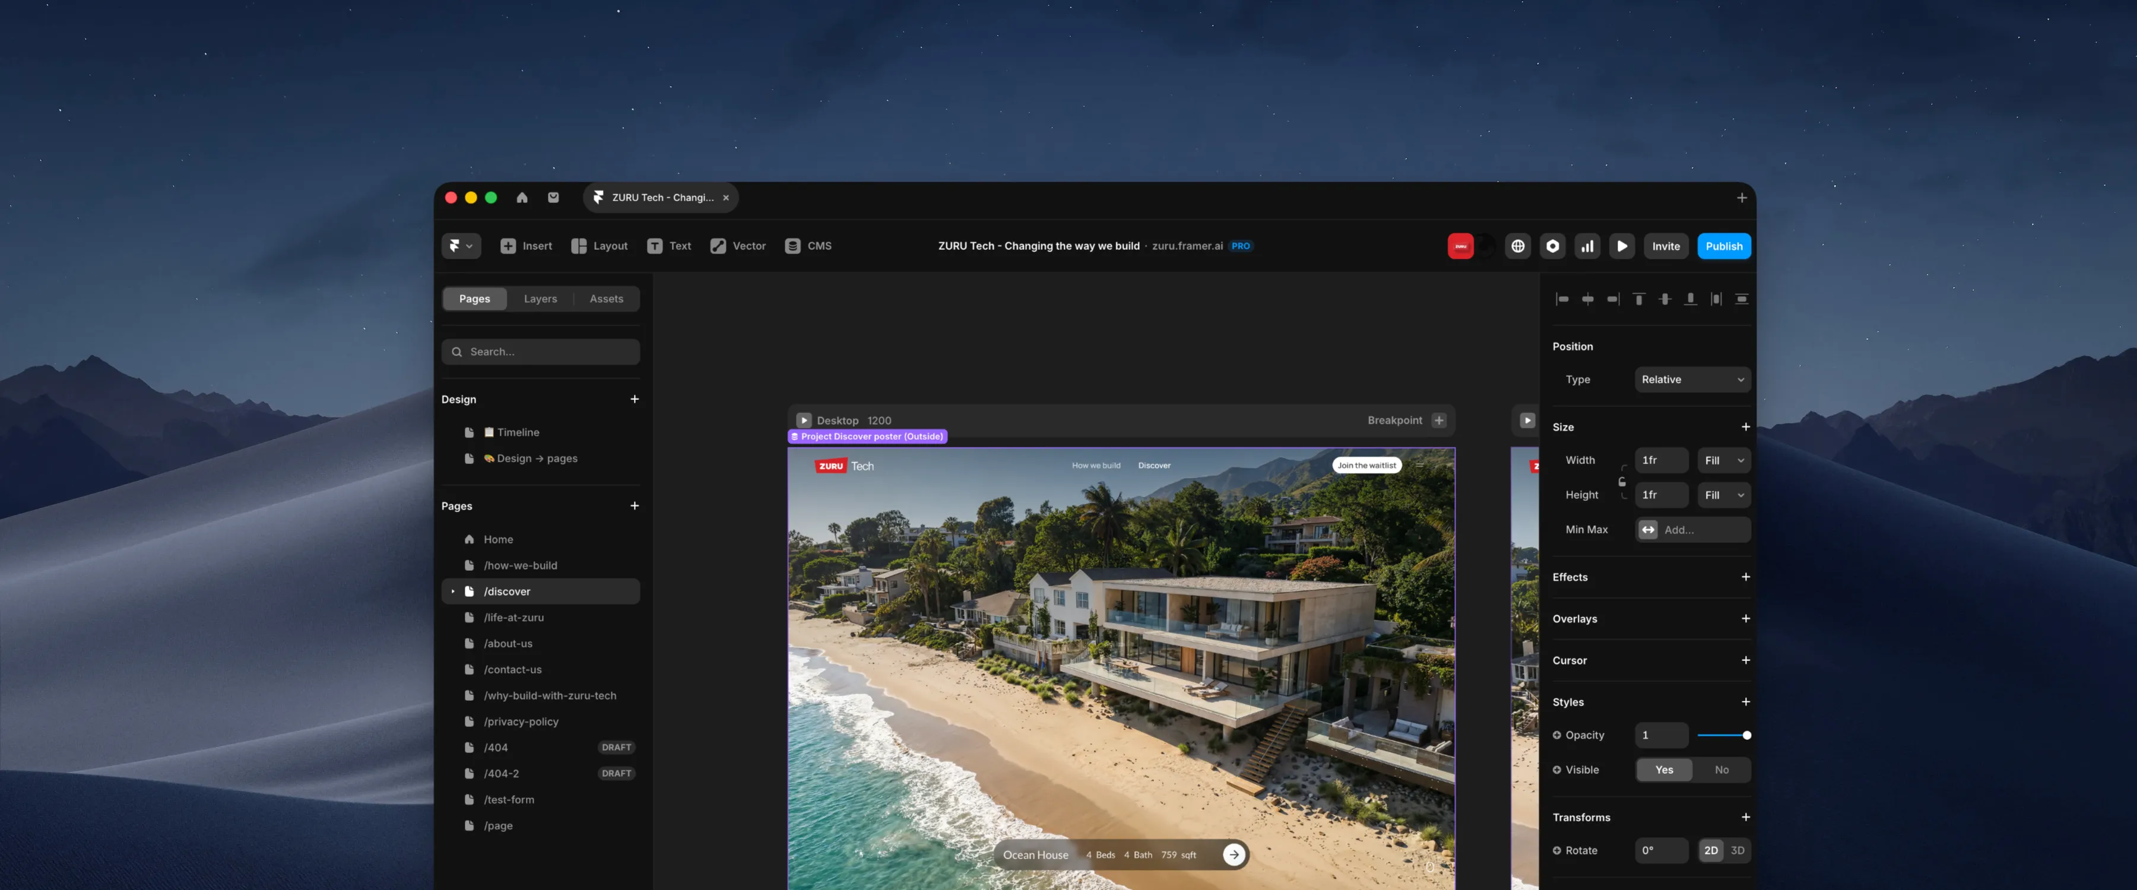Click the align top icon
This screenshot has height=890, width=2137.
click(x=1638, y=300)
